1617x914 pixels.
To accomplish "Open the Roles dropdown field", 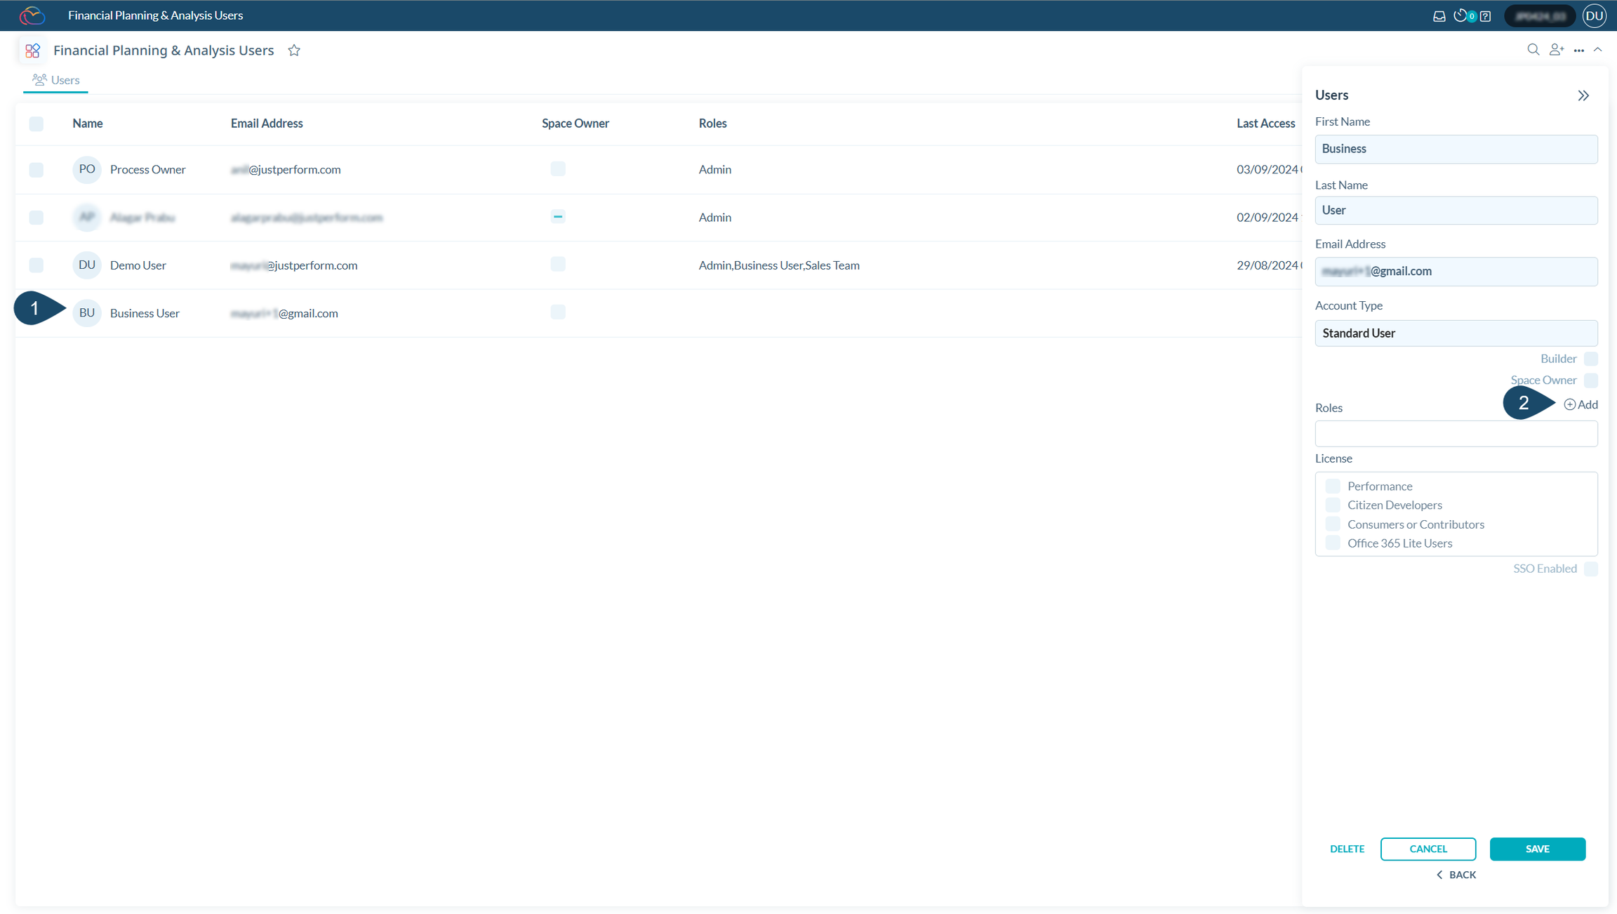I will (1456, 433).
